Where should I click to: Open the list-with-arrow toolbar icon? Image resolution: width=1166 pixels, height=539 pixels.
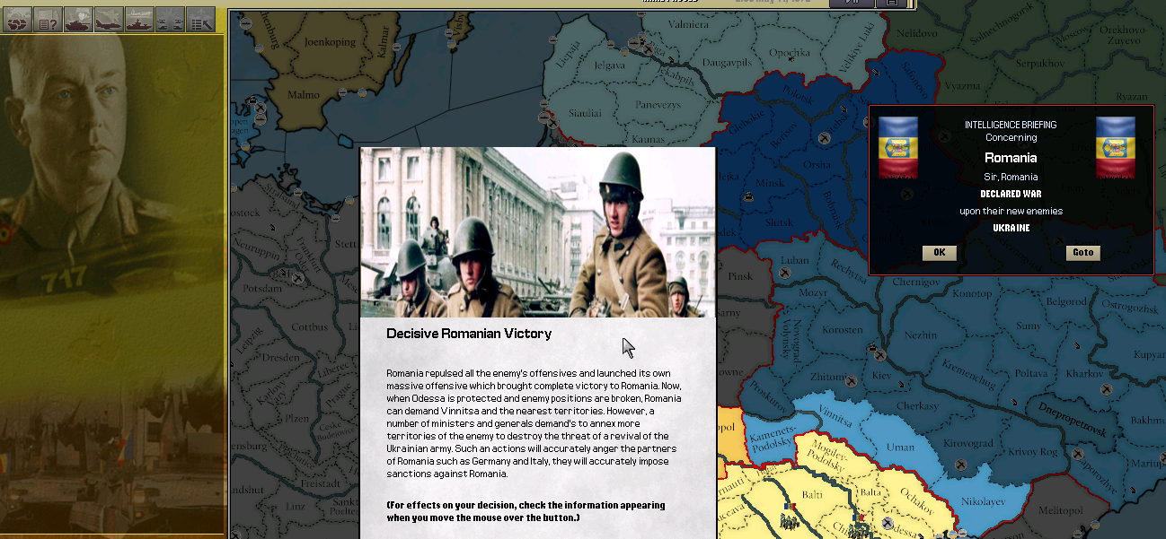(x=200, y=19)
